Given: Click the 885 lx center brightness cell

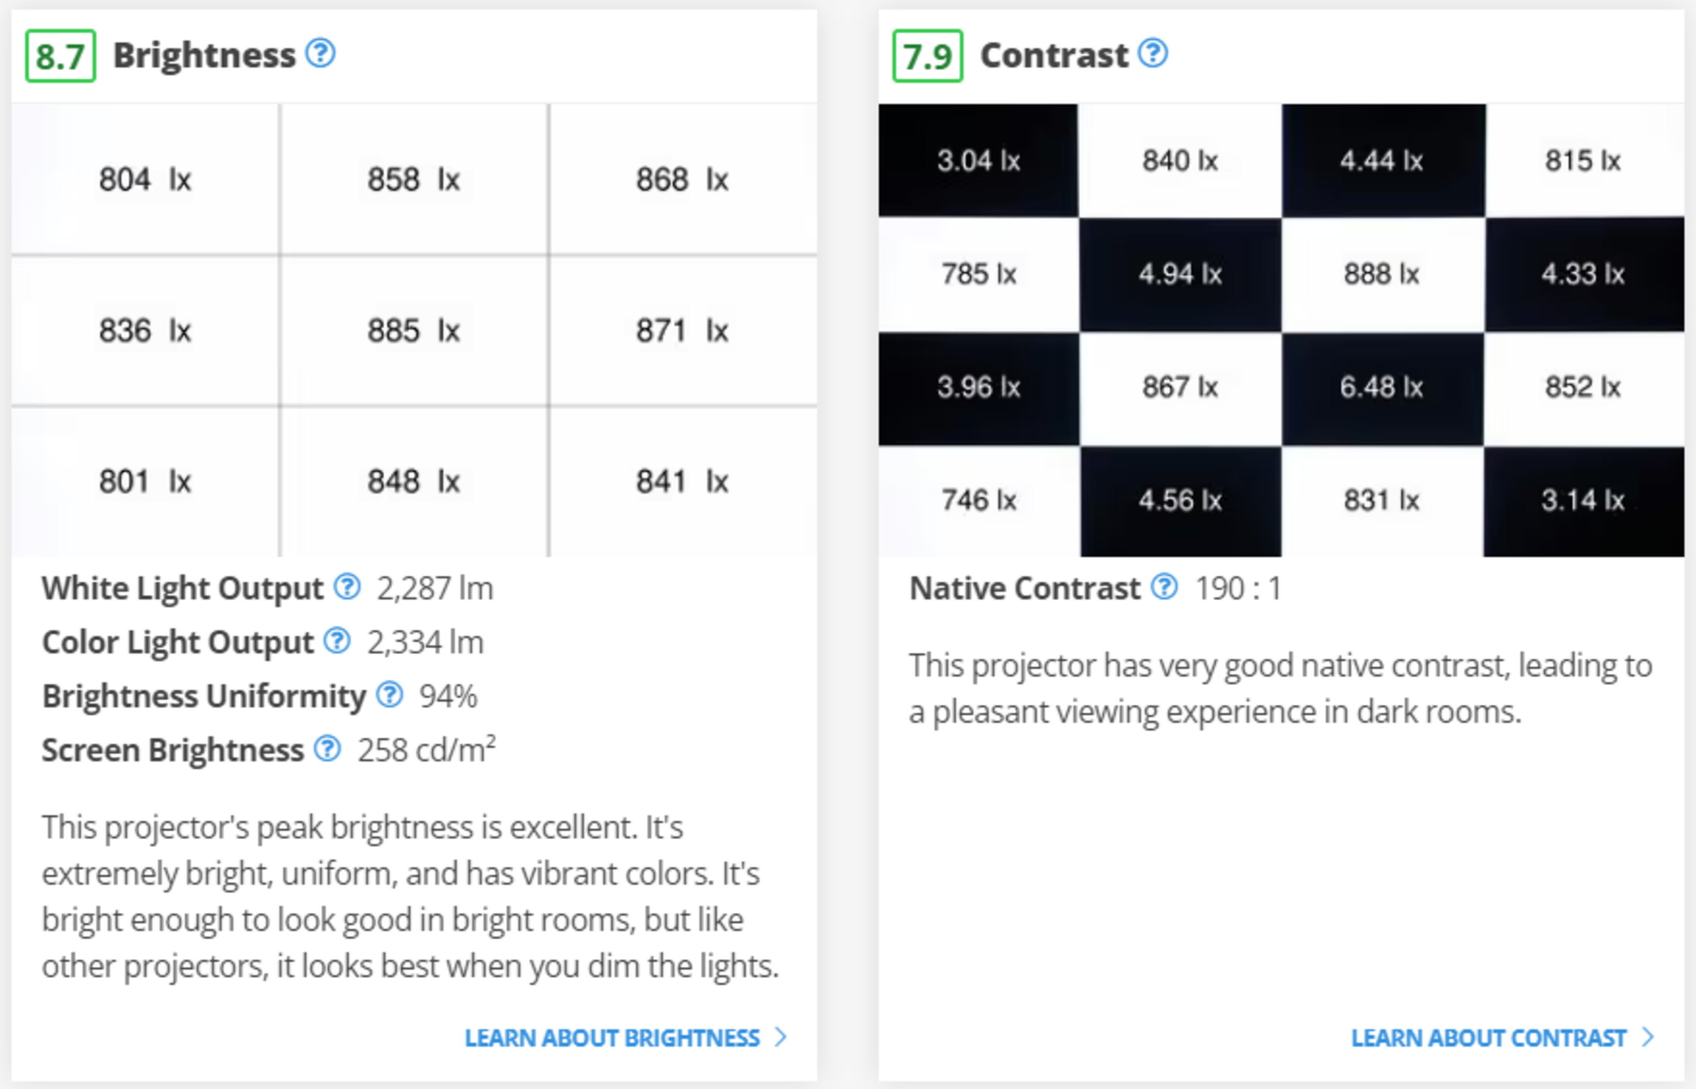Looking at the screenshot, I should (x=413, y=330).
